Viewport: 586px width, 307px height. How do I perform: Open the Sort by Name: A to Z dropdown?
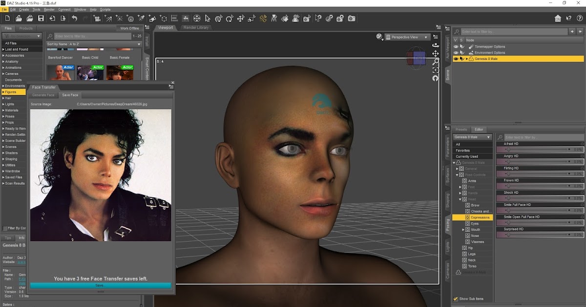click(93, 43)
